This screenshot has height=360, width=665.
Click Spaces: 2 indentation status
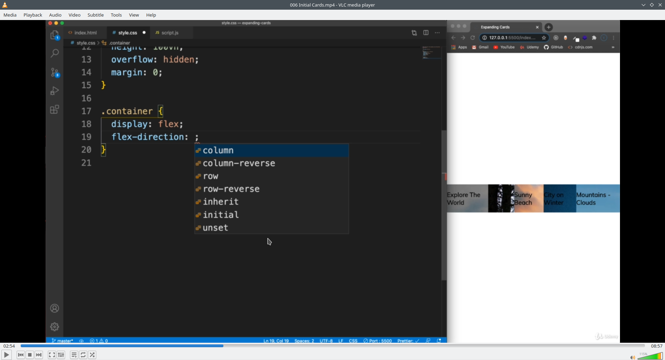click(x=304, y=341)
